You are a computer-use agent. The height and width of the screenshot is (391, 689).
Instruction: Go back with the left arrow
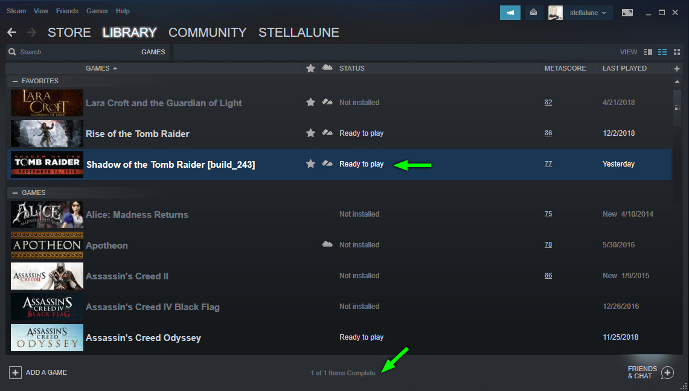11,33
